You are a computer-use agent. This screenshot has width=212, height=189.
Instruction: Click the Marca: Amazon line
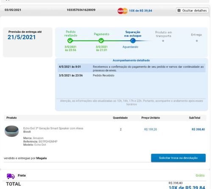33,138
